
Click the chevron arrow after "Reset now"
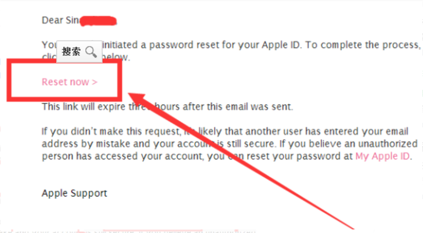[x=95, y=82]
